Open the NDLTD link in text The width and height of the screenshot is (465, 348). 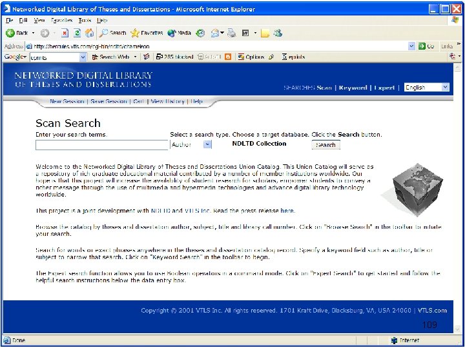[x=161, y=211]
